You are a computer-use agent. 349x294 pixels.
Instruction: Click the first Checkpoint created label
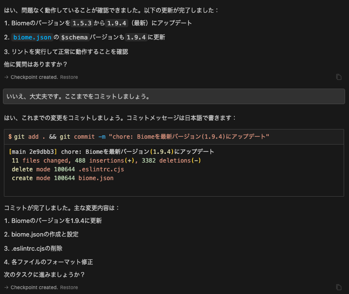(35, 77)
